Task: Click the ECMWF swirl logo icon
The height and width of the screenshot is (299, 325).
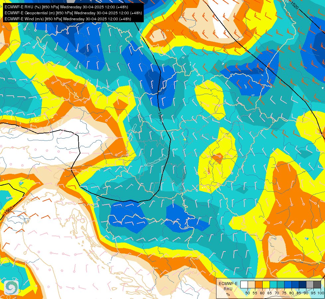Action: click(11, 287)
